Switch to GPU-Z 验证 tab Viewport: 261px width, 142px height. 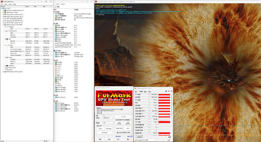click(149, 92)
